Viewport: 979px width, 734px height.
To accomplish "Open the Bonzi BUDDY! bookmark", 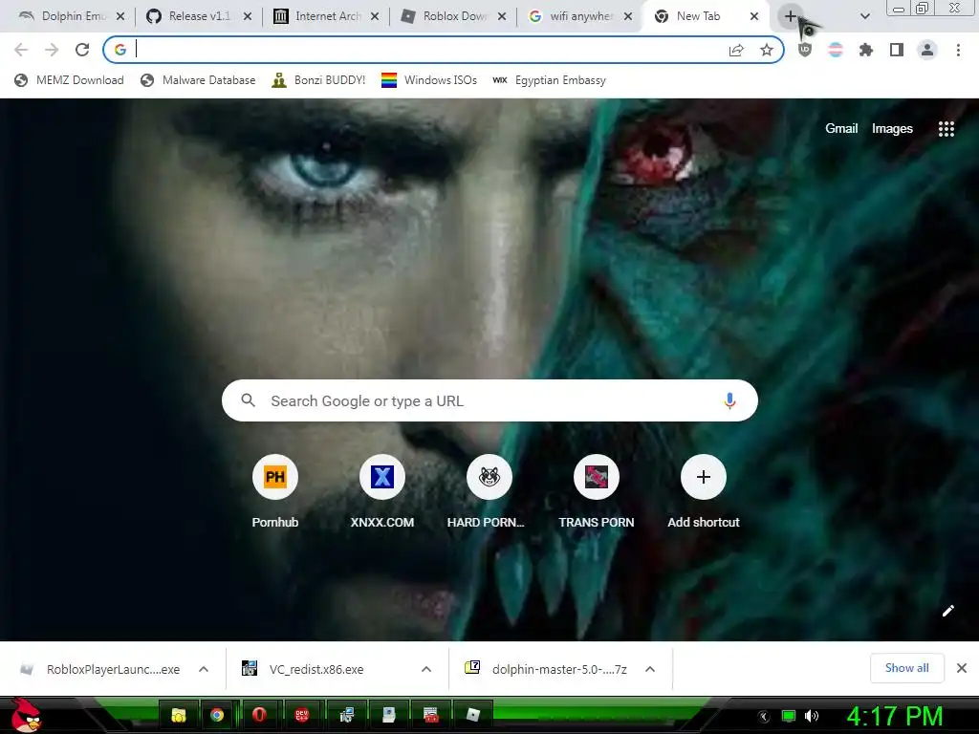I will (x=318, y=80).
